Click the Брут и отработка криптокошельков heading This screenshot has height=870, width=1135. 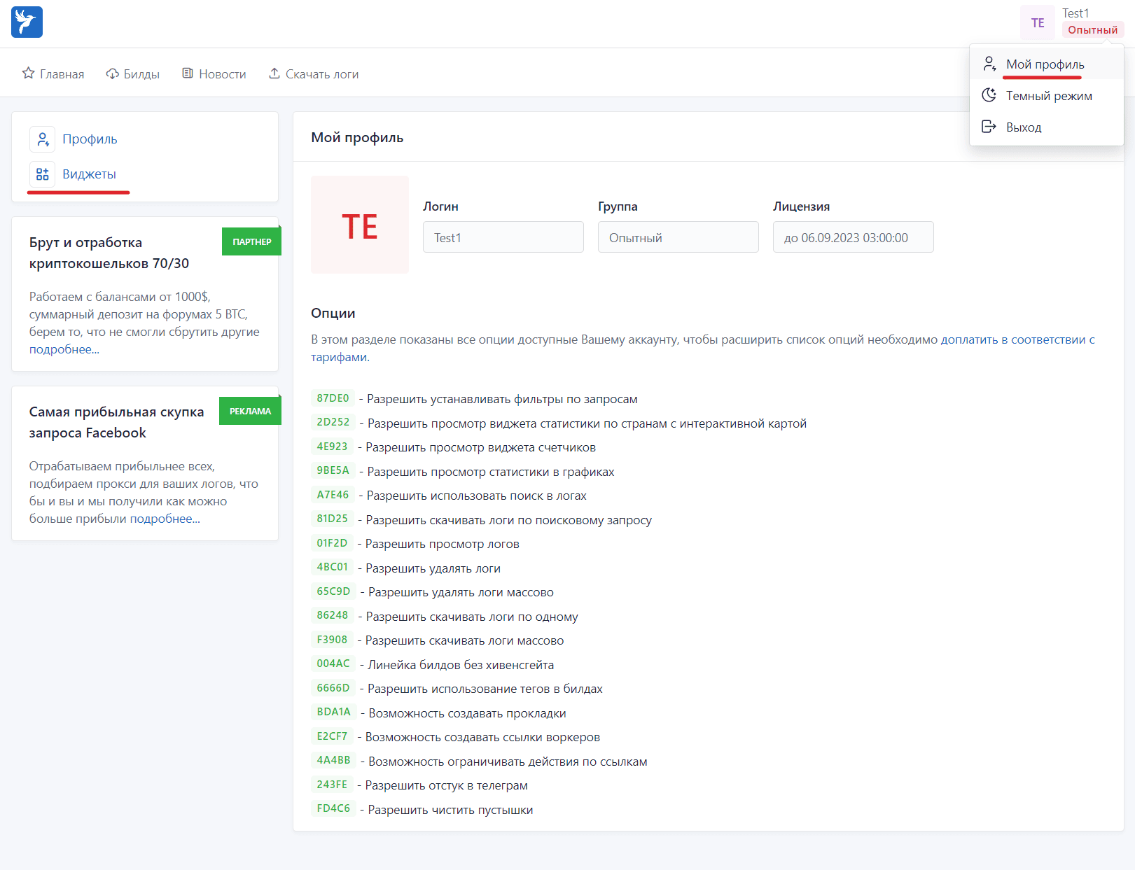coord(109,253)
